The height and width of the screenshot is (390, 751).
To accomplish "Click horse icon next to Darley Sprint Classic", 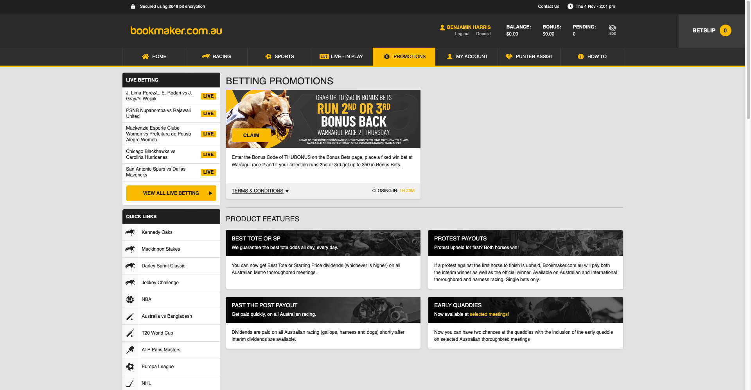I will tap(130, 266).
